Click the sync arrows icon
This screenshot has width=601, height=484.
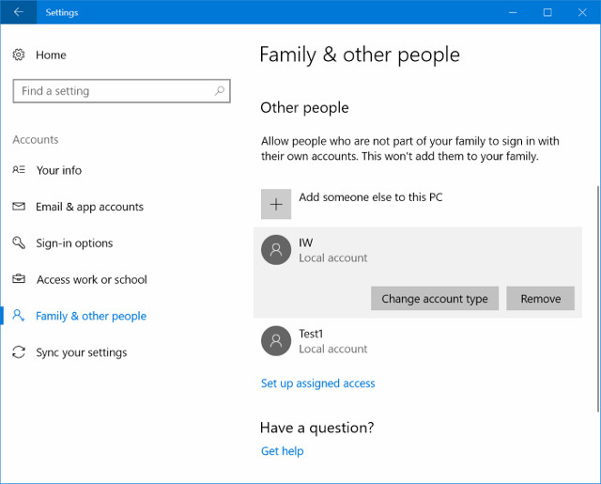(x=19, y=352)
